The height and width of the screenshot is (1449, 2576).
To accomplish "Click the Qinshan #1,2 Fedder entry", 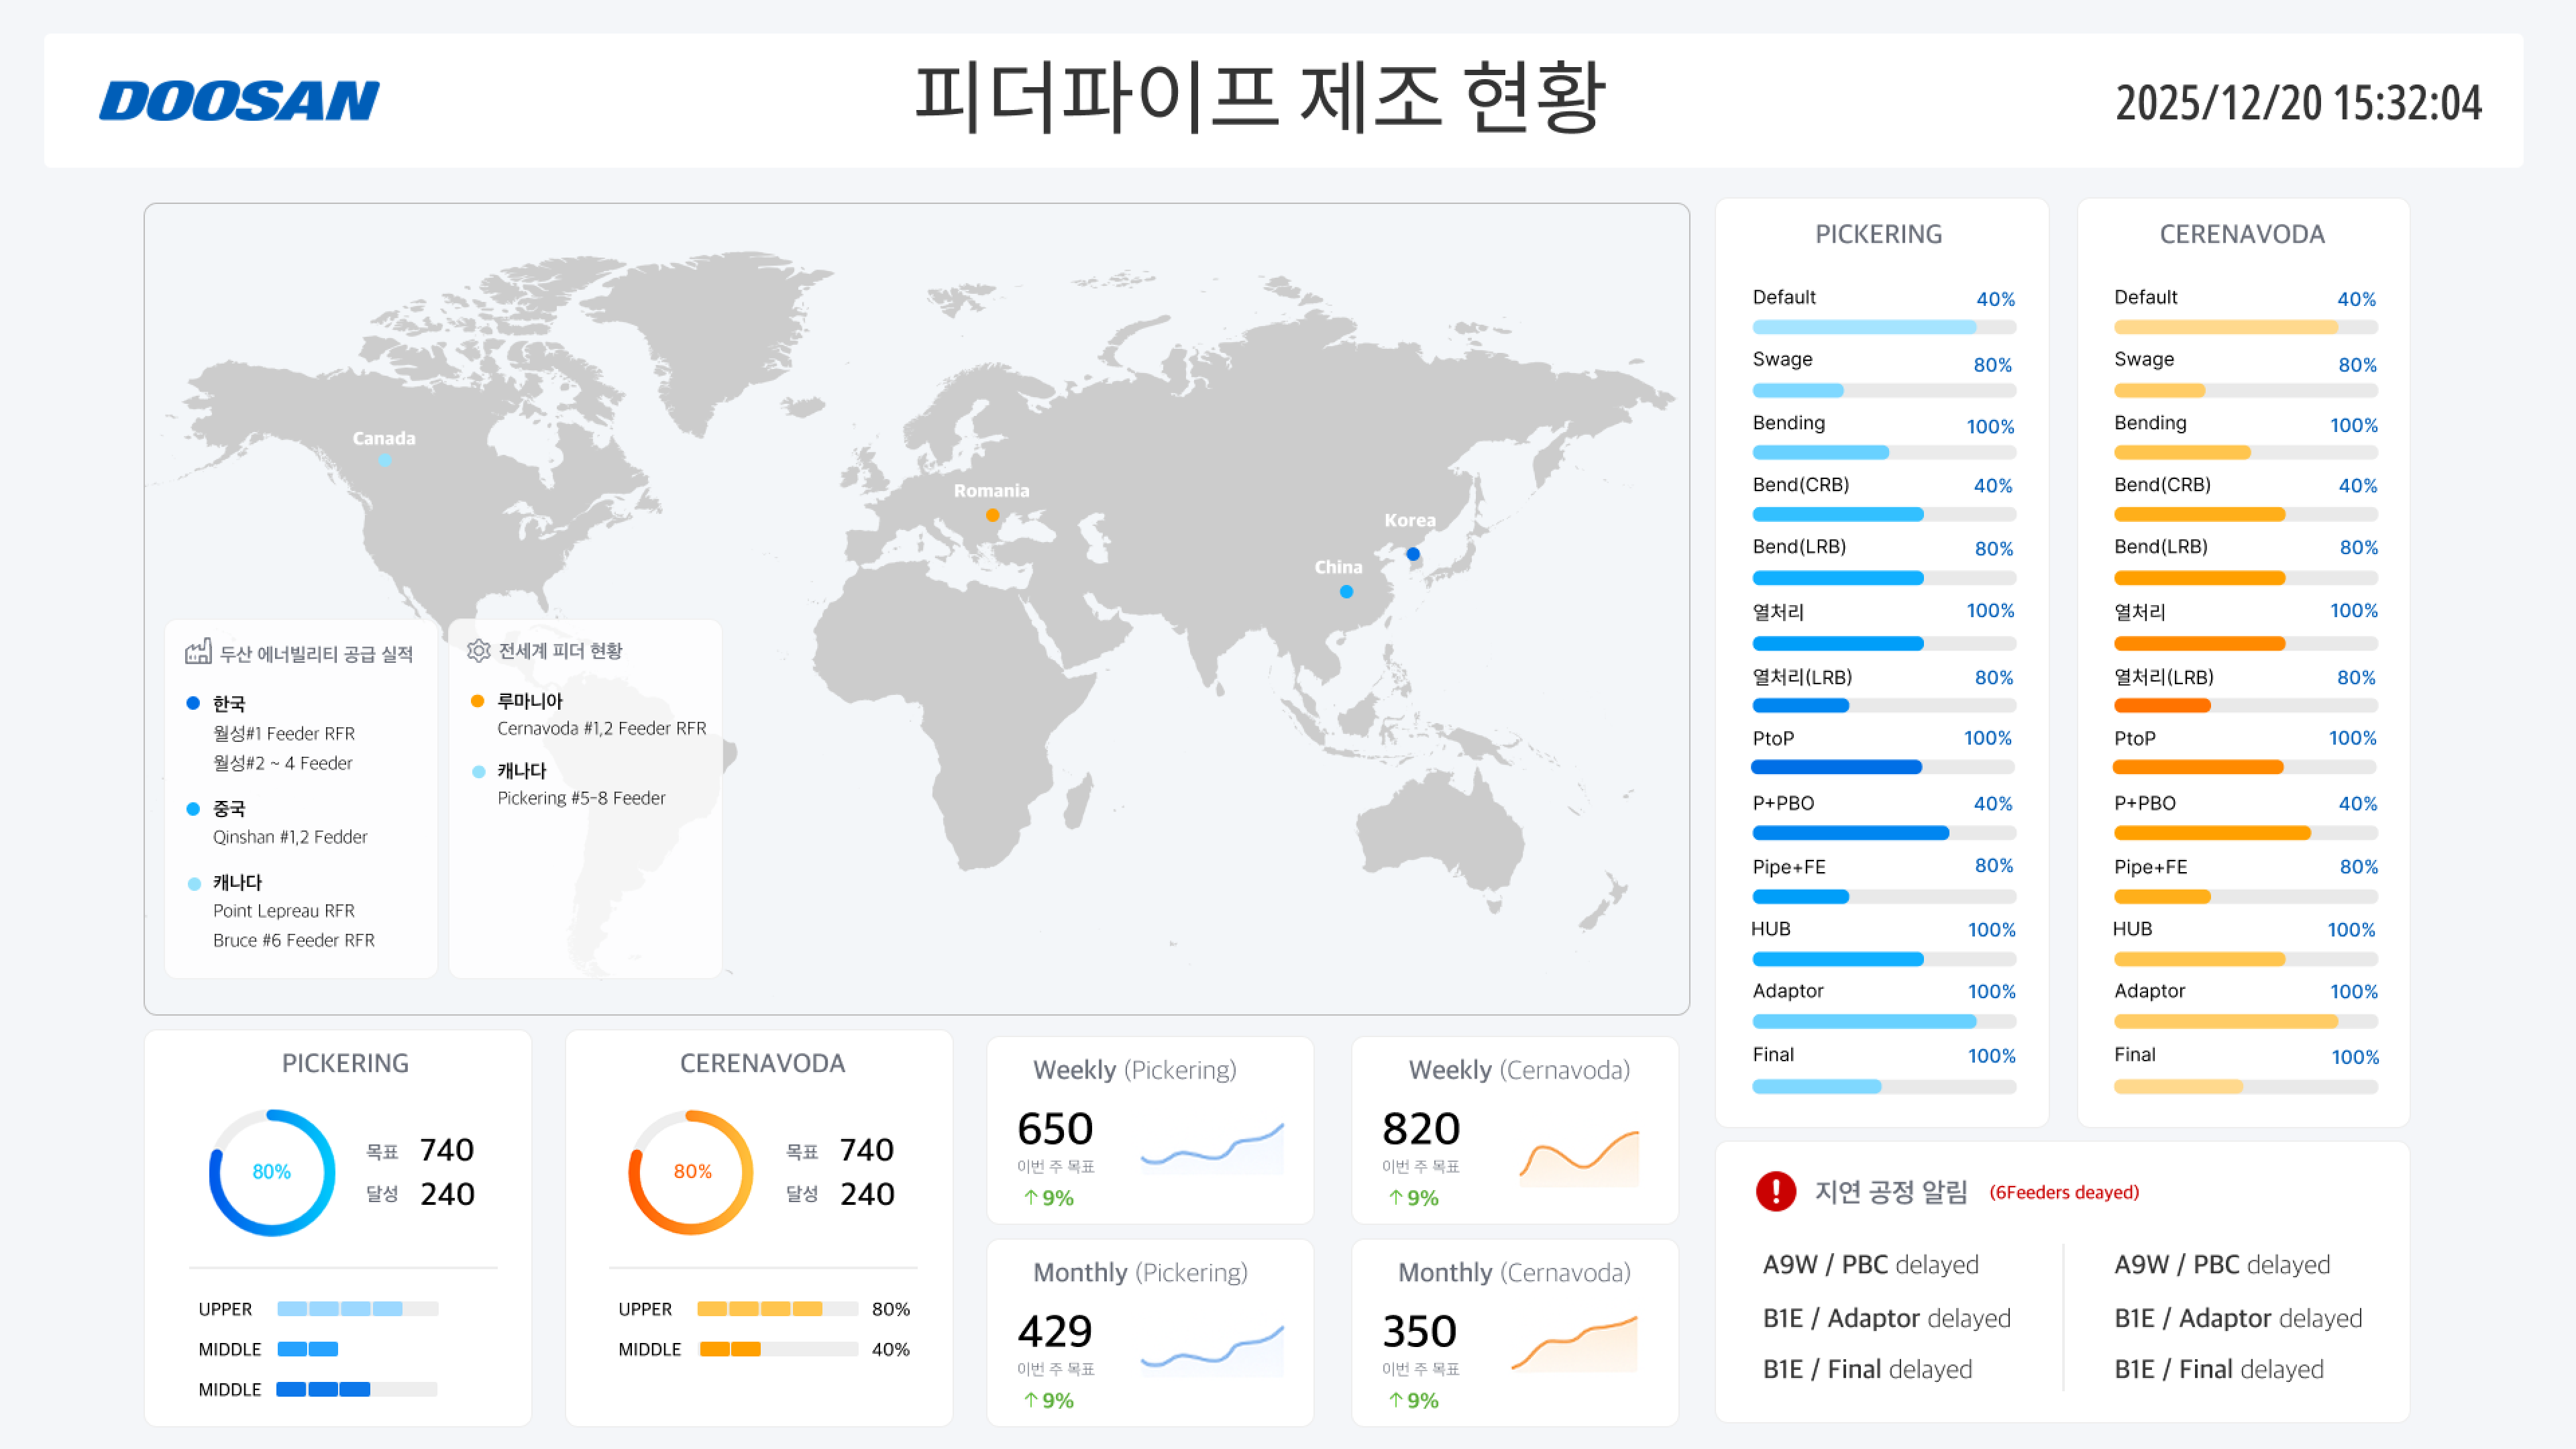I will click(x=290, y=837).
